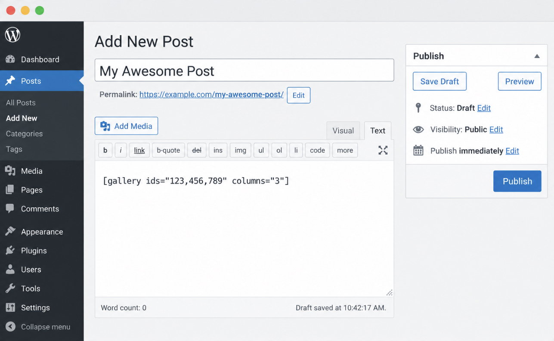Open Tags submenu item
This screenshot has width=554, height=341.
coord(14,149)
